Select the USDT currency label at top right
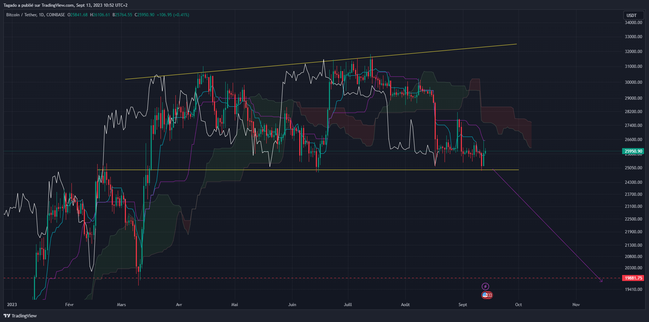 coord(633,15)
